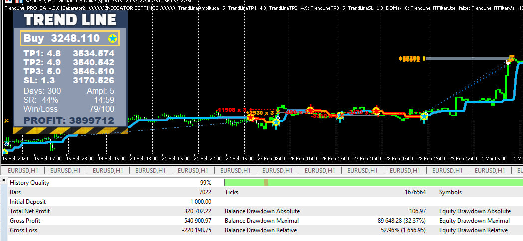Click the trade marker at the chart's top-right peak
523x241 pixels.
pos(510,60)
